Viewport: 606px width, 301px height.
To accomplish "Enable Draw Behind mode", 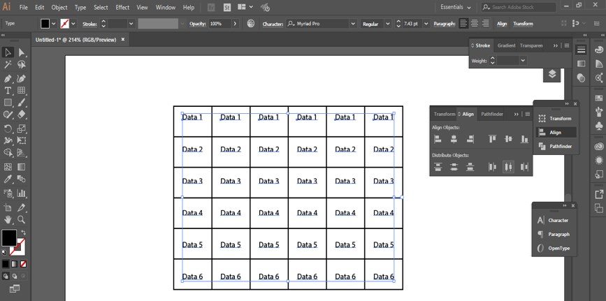I will coord(15,276).
